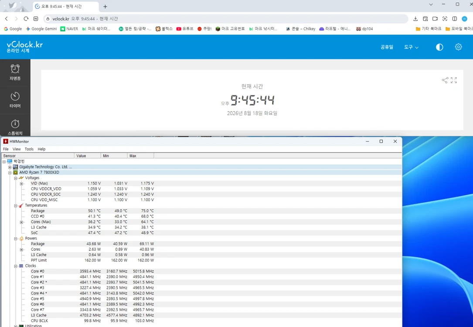Click the video recording icon in browser toolbar

[x=435, y=19]
